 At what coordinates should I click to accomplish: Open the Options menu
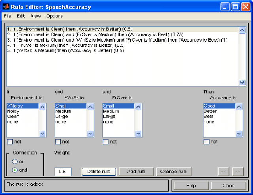tap(55, 16)
